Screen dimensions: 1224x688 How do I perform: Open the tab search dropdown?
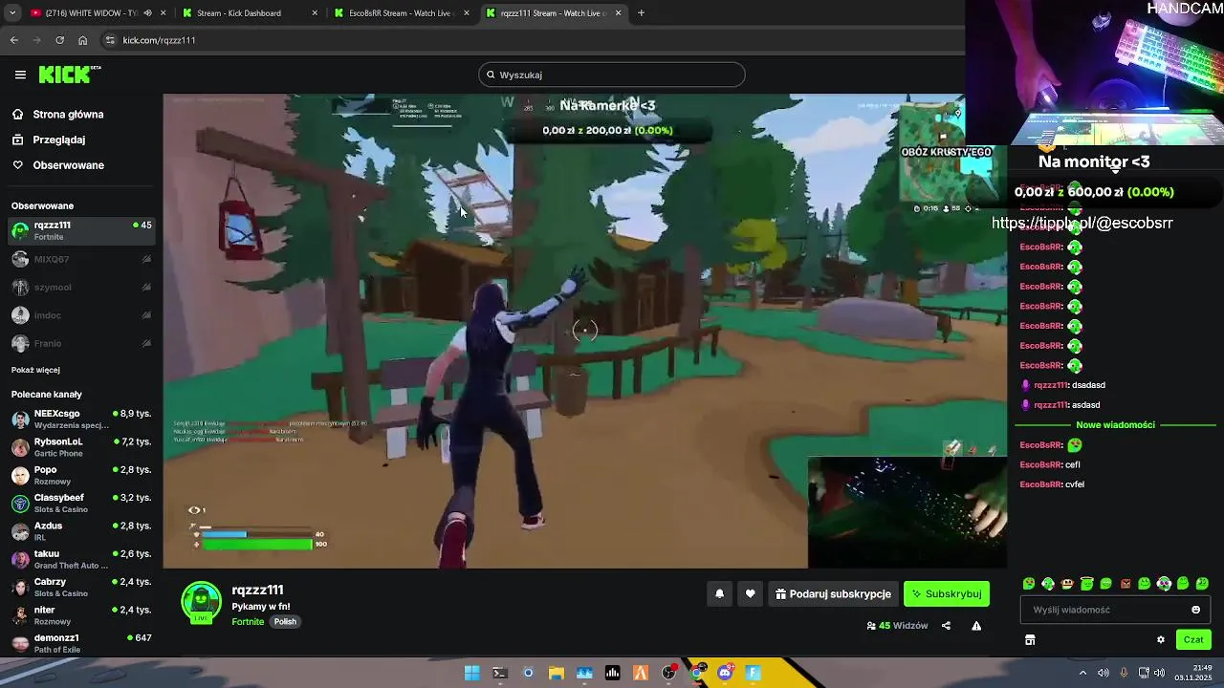pyautogui.click(x=13, y=13)
